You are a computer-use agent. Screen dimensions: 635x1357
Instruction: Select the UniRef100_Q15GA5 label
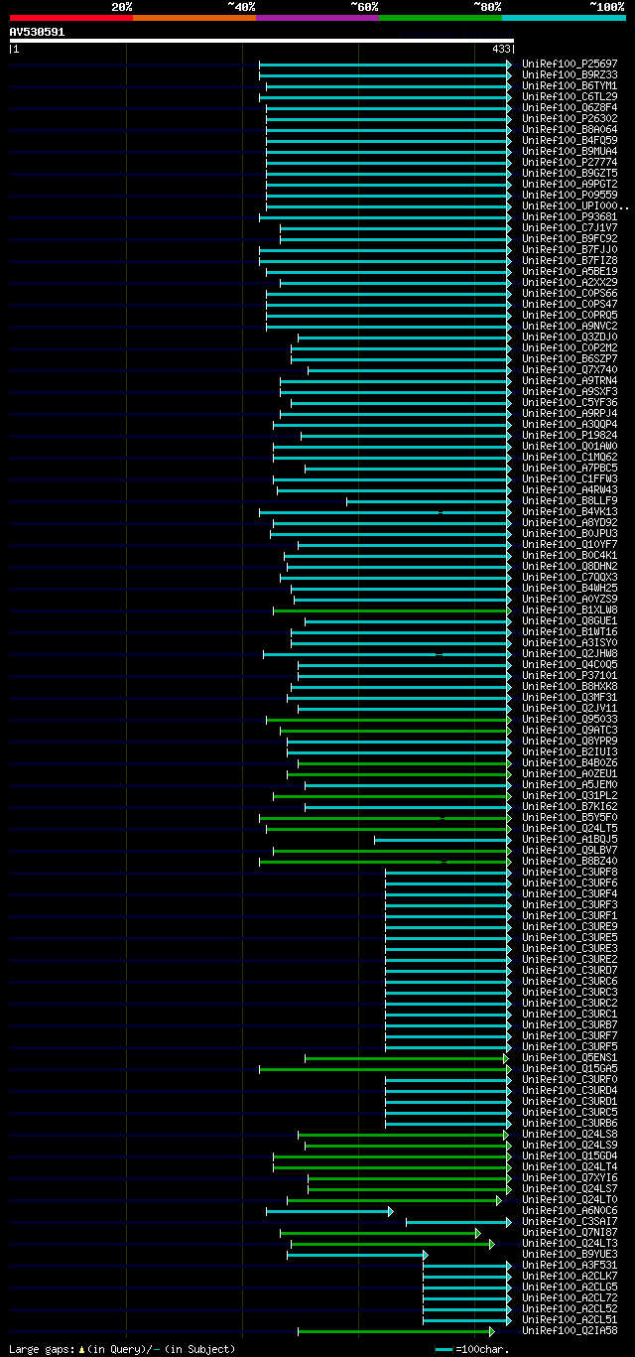pyautogui.click(x=570, y=1068)
